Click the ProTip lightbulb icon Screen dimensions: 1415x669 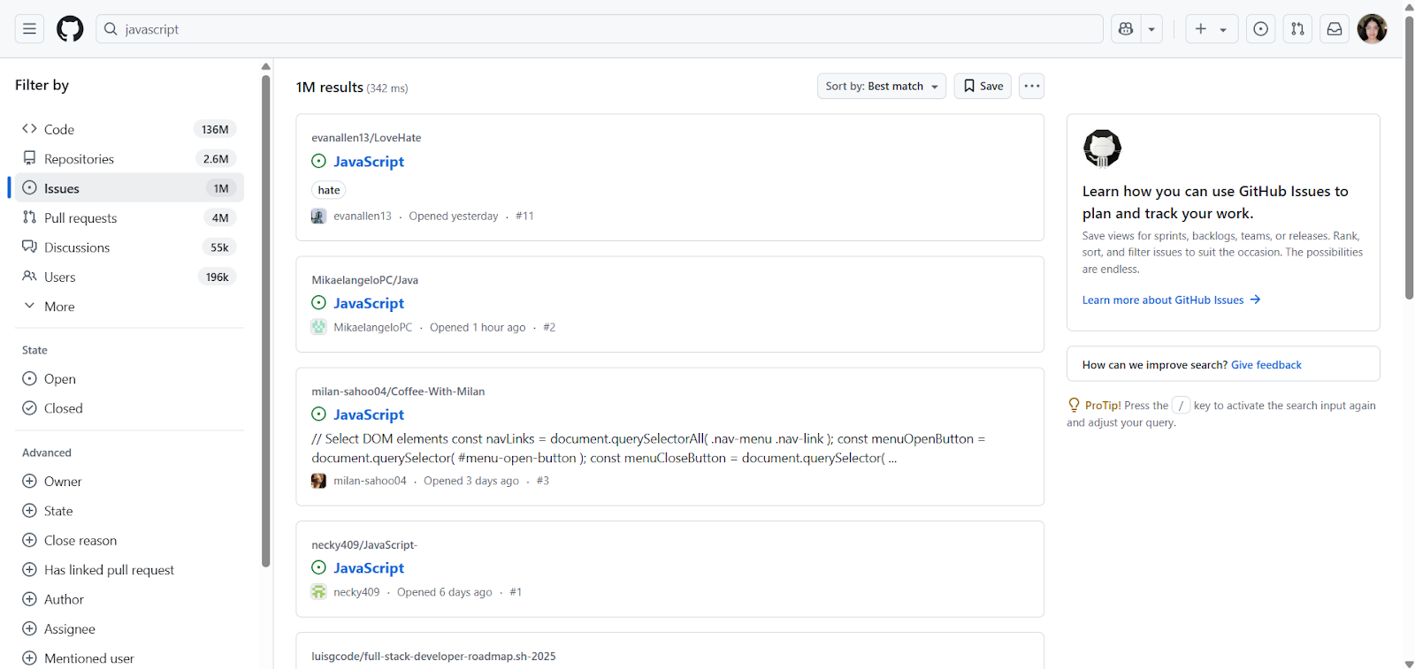[1075, 406]
